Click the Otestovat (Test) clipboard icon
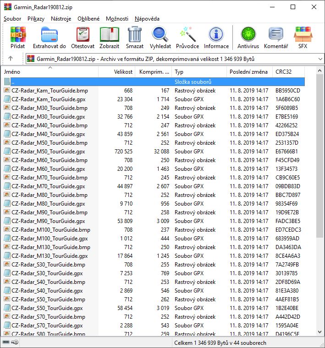Screen dimensions: 325x348 (83, 34)
